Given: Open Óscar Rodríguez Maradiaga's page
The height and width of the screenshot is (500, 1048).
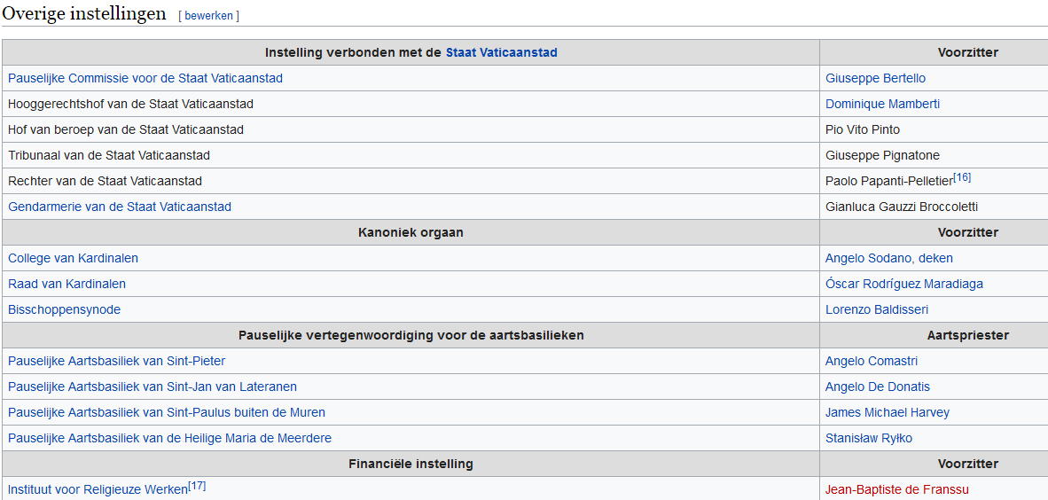Looking at the screenshot, I should tap(904, 284).
